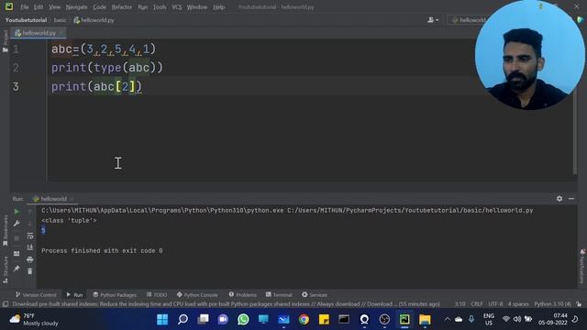
Task: Open Run panel settings gear
Action: click(x=559, y=199)
